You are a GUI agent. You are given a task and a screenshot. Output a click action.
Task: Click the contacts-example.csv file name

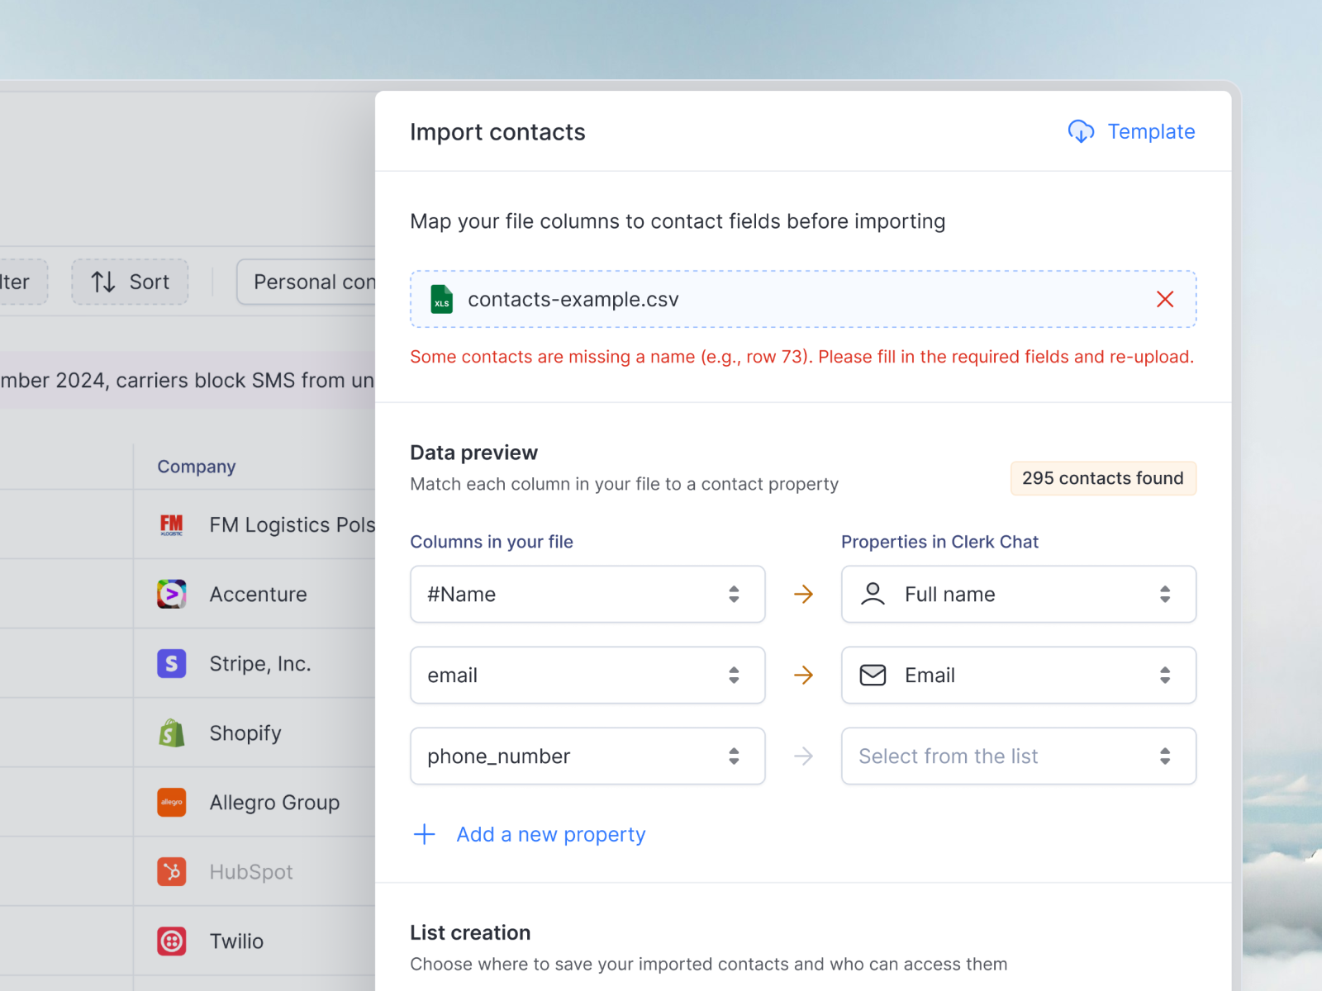(573, 299)
